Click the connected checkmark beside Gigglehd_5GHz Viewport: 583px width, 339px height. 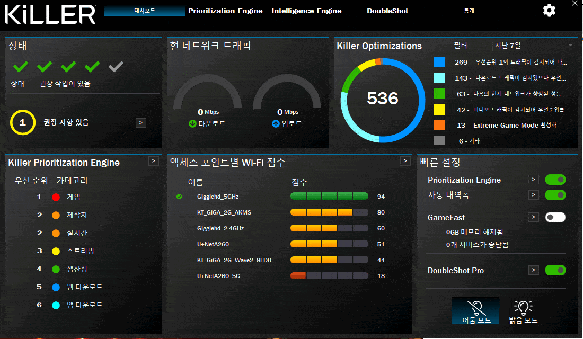(x=179, y=197)
